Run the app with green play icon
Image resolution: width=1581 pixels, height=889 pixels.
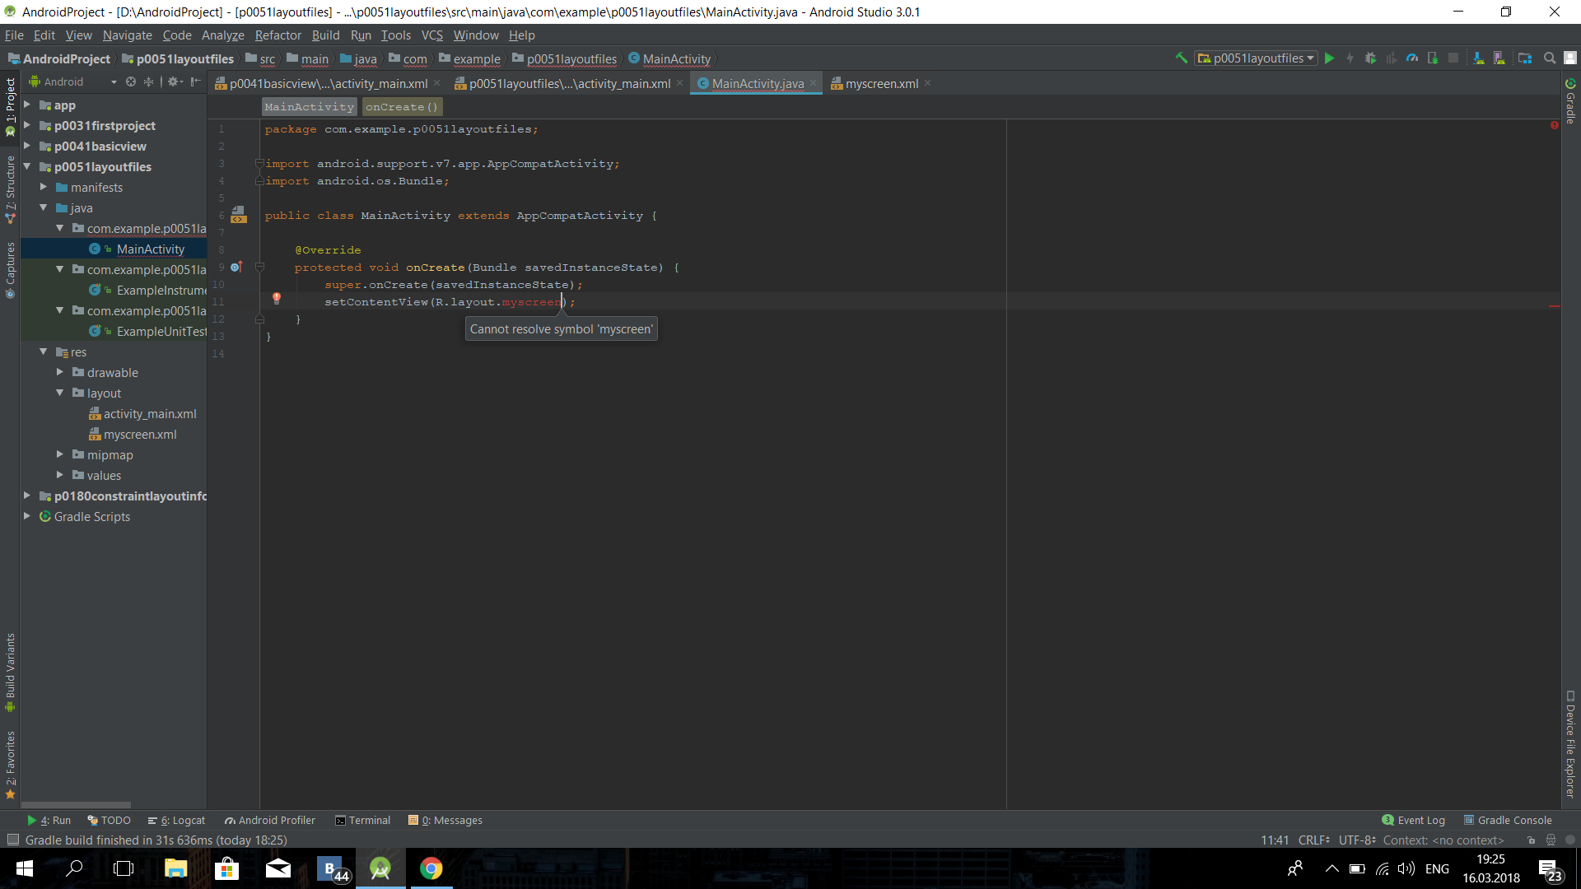(1329, 58)
